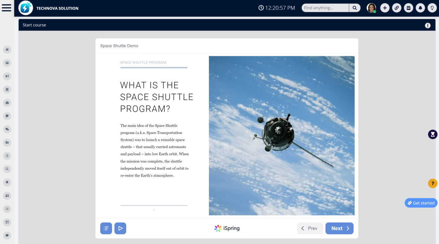The width and height of the screenshot is (439, 244).
Task: Click the orange question mark help bubble
Action: point(432,183)
